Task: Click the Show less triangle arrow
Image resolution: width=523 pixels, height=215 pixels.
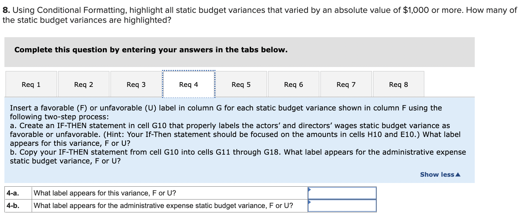Action: [458, 174]
